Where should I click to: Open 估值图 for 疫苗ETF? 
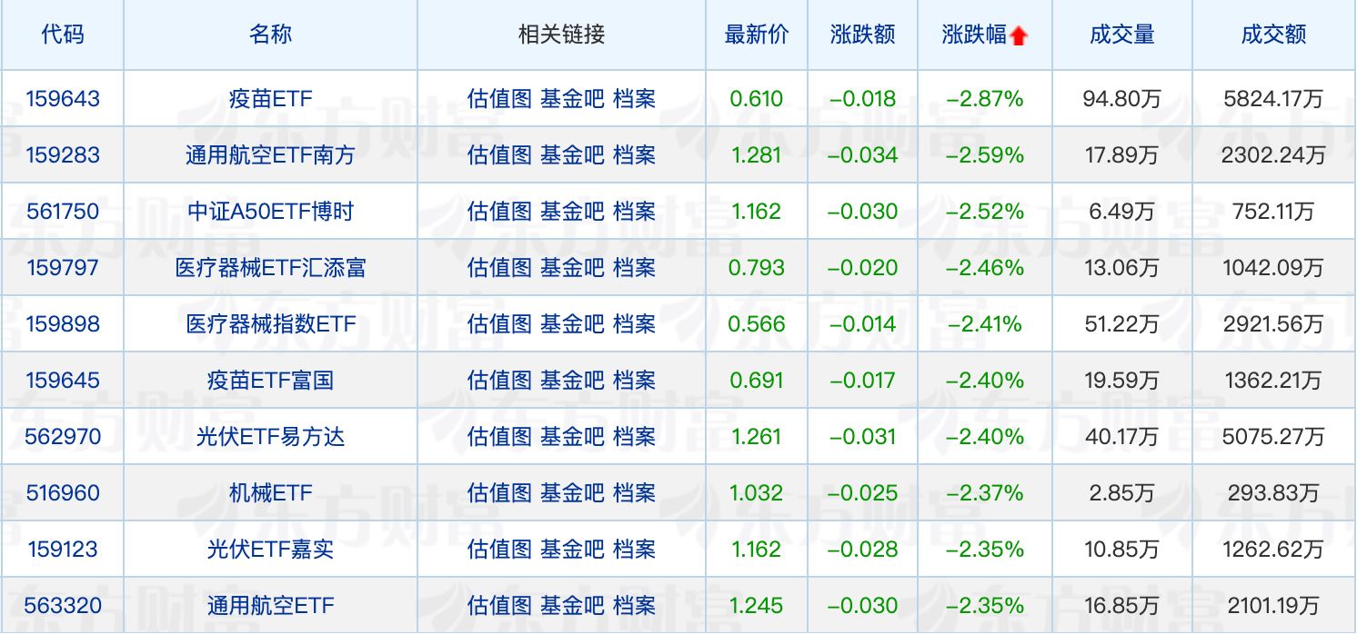tap(496, 99)
